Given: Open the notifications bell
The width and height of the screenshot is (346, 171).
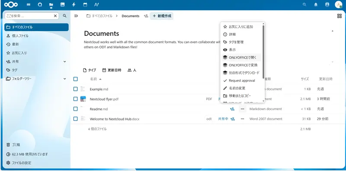Looking at the screenshot, I should 316,5.
